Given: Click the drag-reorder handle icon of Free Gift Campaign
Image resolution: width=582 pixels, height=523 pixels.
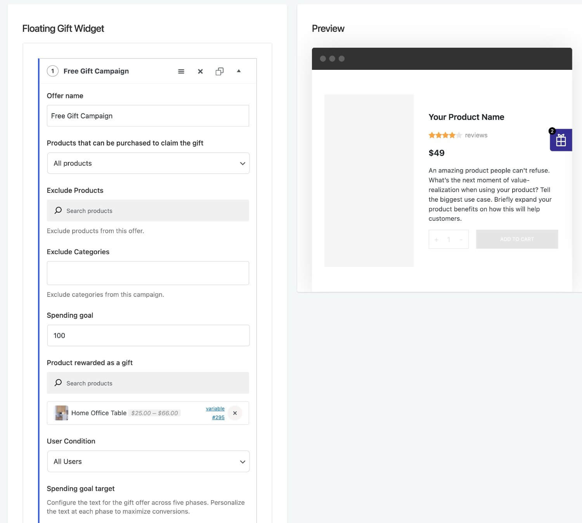Looking at the screenshot, I should pyautogui.click(x=181, y=71).
